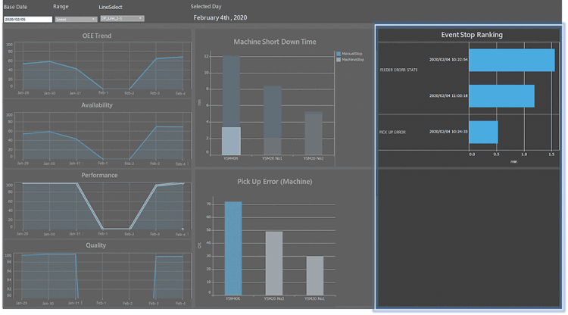Select the 10:24:35 pick up error bar
Viewport: 568px width, 315px height.
point(483,132)
